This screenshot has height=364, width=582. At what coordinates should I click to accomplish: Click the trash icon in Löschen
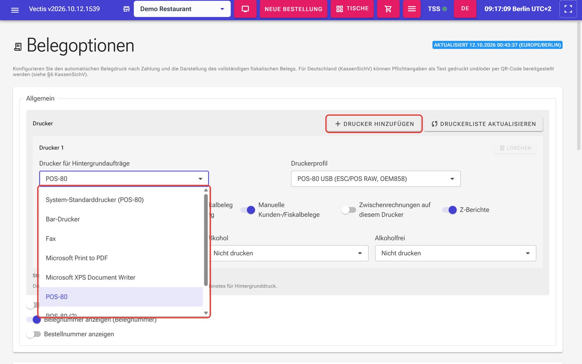pos(502,148)
